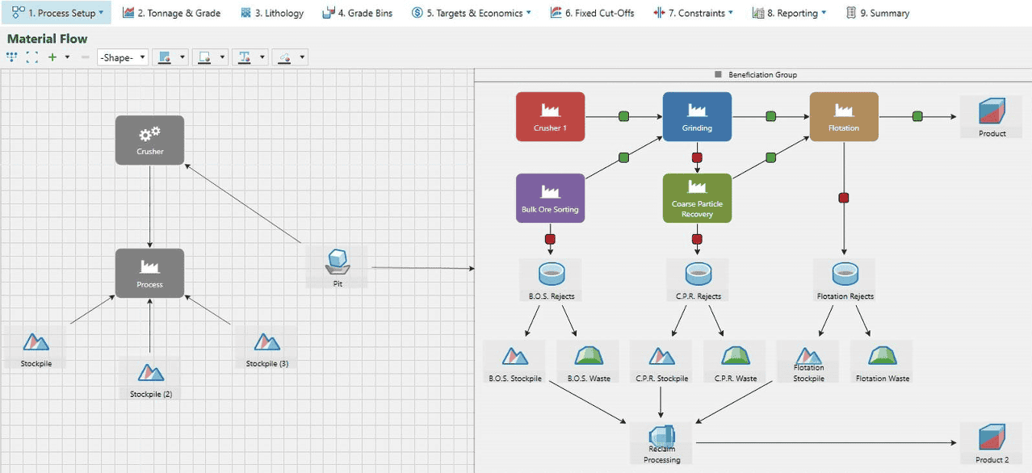Viewport: 1032px width, 473px height.
Task: Toggle red marker on Flotation to Rejects line
Action: 844,198
